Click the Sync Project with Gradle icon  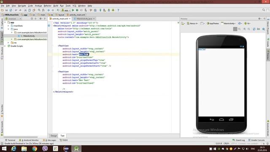[100, 10]
